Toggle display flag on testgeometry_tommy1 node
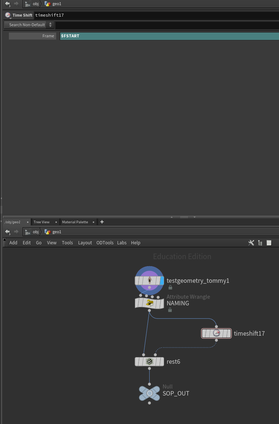The height and width of the screenshot is (424, 279). (161, 281)
